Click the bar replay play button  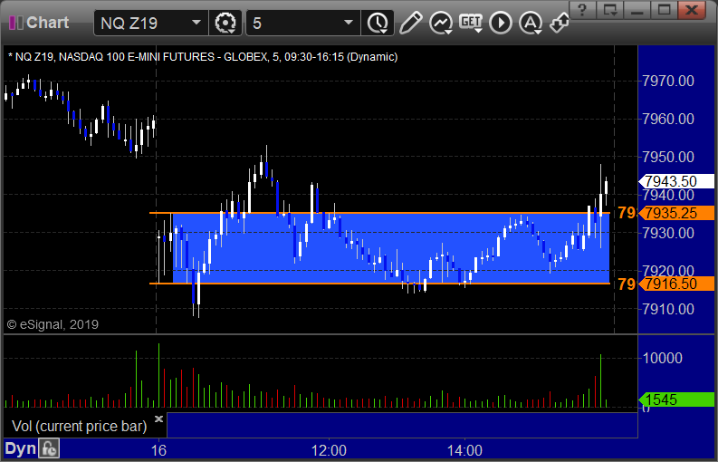pyautogui.click(x=501, y=23)
